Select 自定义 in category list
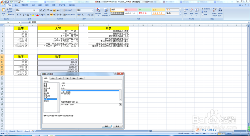The image size is (250, 136). tap(46, 101)
